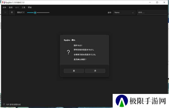Screen dimensions: 169x108
Task: Open the 文件 (File) menu
Action: pyautogui.click(x=4, y=8)
